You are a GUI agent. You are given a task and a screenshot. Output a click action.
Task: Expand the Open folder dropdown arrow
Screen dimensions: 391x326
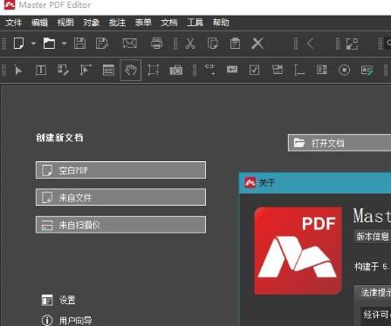(64, 44)
